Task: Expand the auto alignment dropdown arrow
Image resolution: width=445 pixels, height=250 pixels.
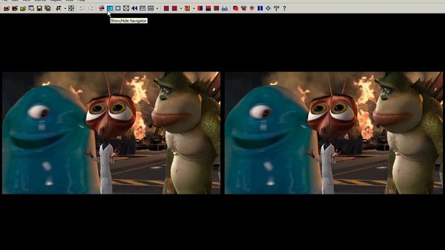Action: click(x=65, y=8)
